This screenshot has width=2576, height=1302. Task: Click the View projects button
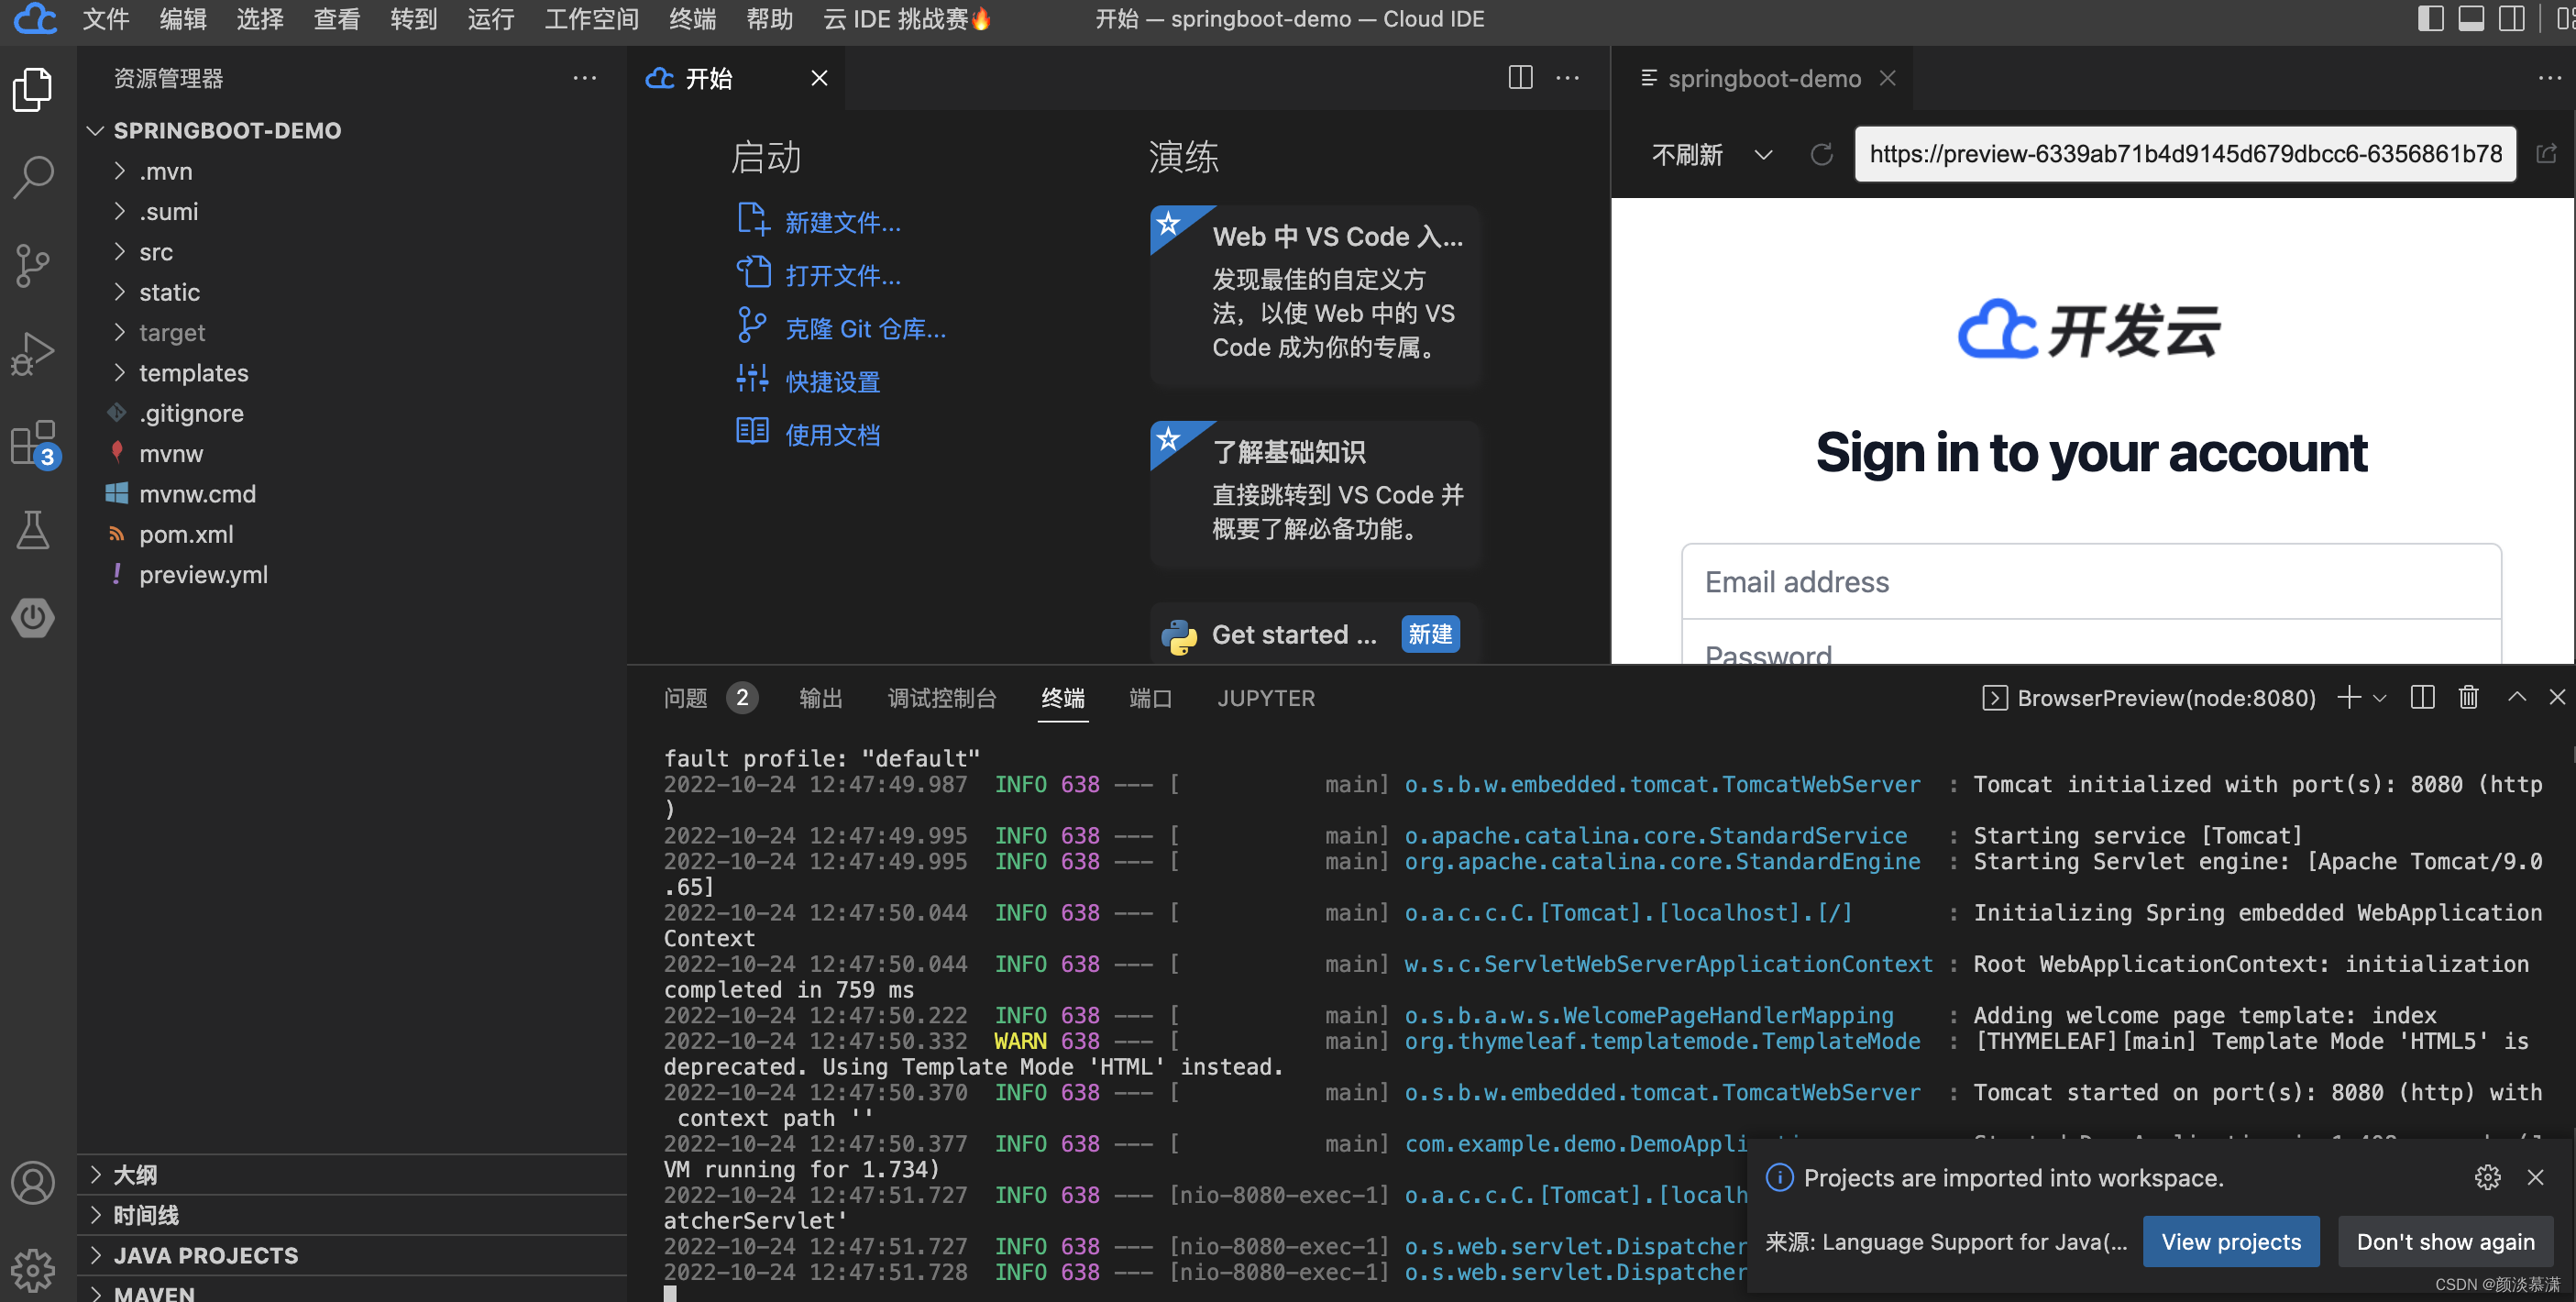coord(2230,1241)
